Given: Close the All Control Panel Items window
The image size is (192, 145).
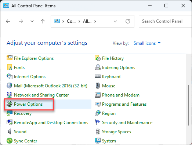Looking at the screenshot, I should pyautogui.click(x=183, y=6).
